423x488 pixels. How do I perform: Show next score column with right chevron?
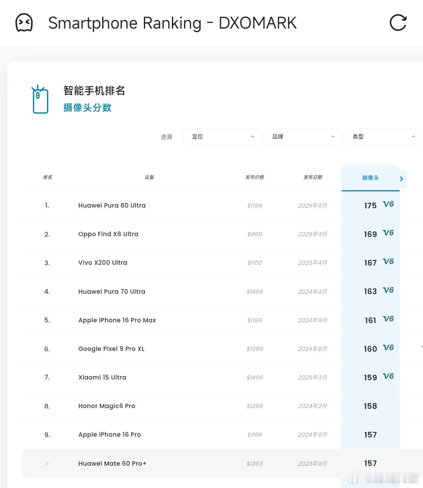(x=401, y=179)
